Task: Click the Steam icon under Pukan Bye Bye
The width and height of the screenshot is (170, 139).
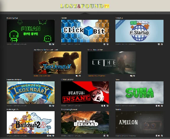Action: point(53,44)
